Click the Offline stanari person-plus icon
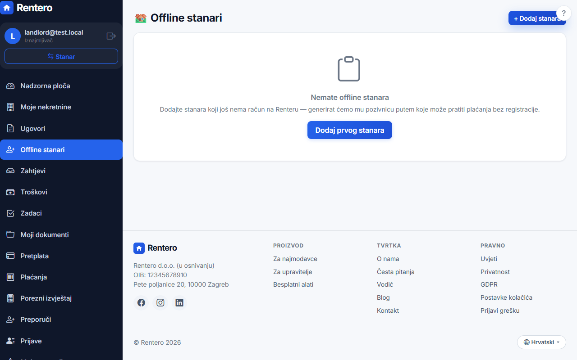 tap(10, 150)
